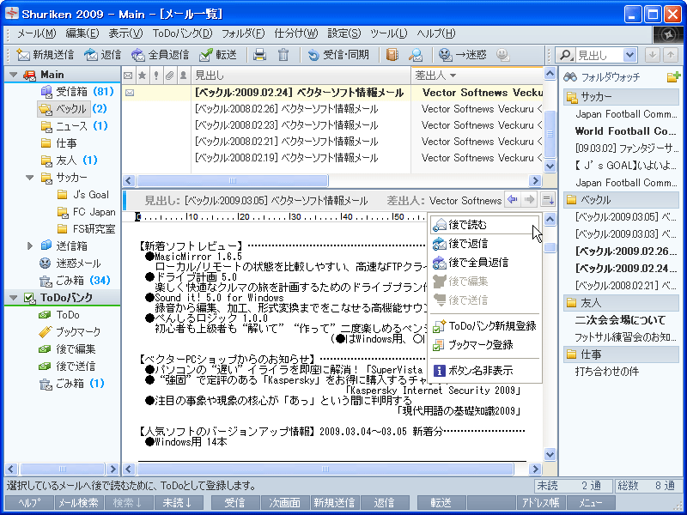
Task: Click the 未読↓ bottom bar button
Action: pyautogui.click(x=178, y=503)
